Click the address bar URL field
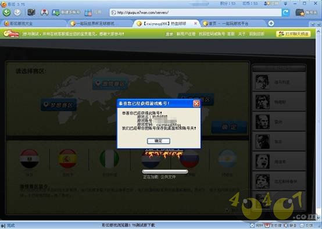The image size is (322, 229). pyautogui.click(x=195, y=13)
